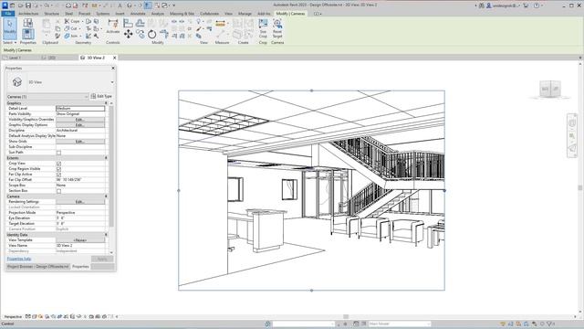Switch to the Massing & Site ribbon tab

(x=182, y=14)
